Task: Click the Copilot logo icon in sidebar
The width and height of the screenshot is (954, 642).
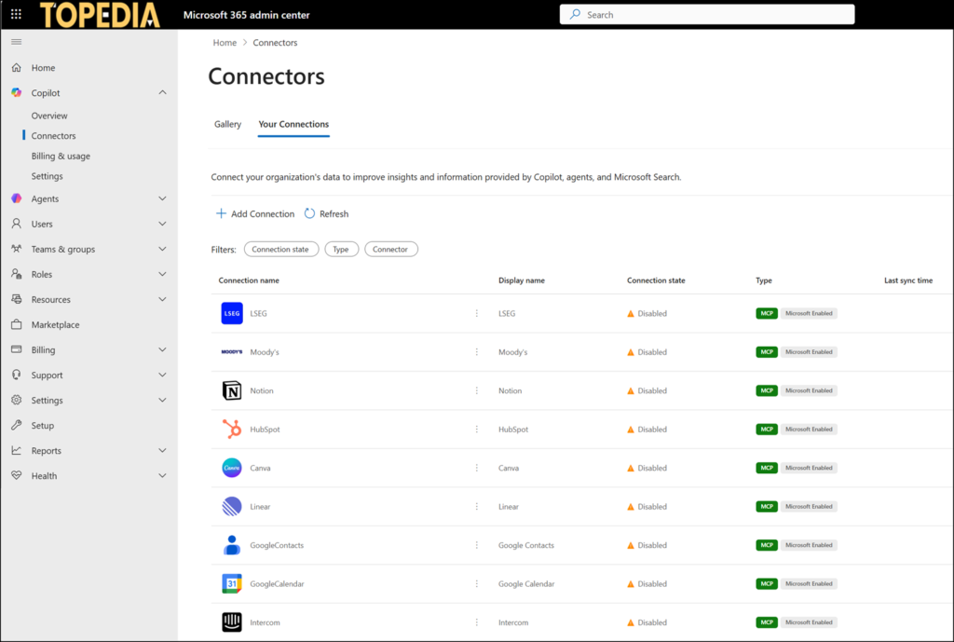Action: [17, 92]
